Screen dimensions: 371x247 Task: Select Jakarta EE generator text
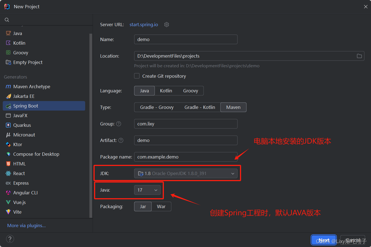(x=24, y=96)
